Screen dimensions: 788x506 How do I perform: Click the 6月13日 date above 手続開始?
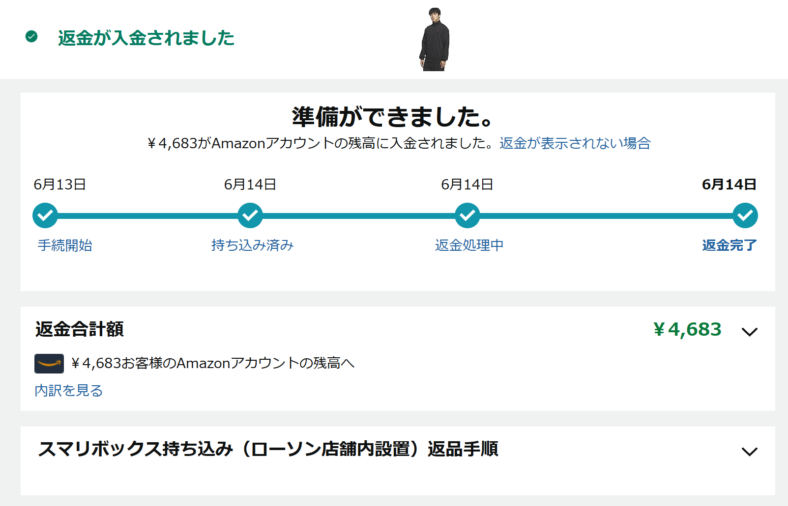(60, 185)
